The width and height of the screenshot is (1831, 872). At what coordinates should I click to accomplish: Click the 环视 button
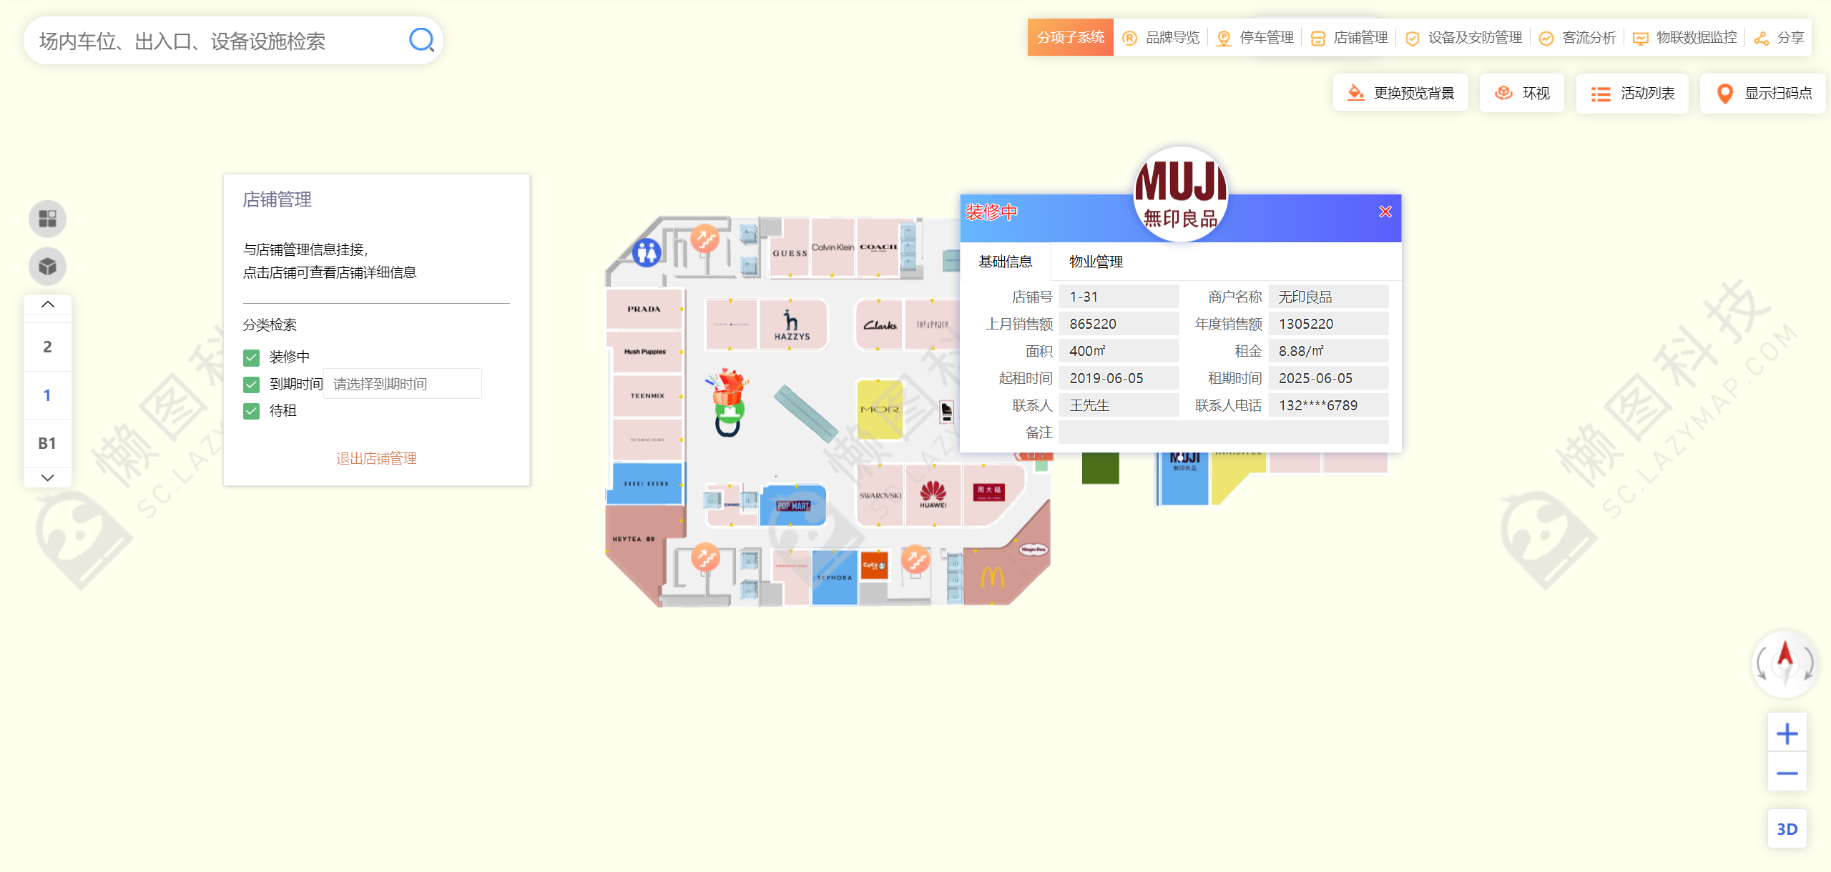(x=1522, y=93)
